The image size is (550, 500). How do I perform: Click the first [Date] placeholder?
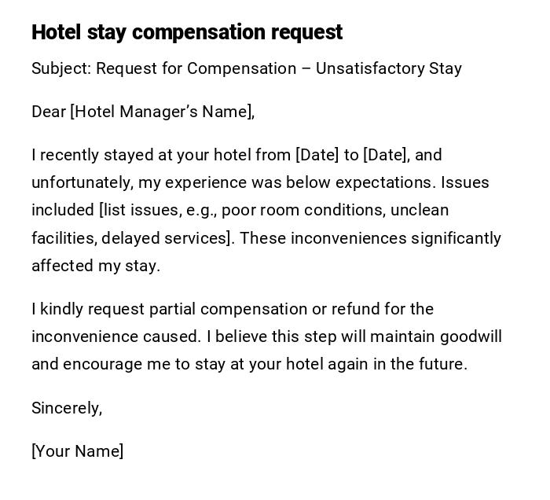click(317, 155)
